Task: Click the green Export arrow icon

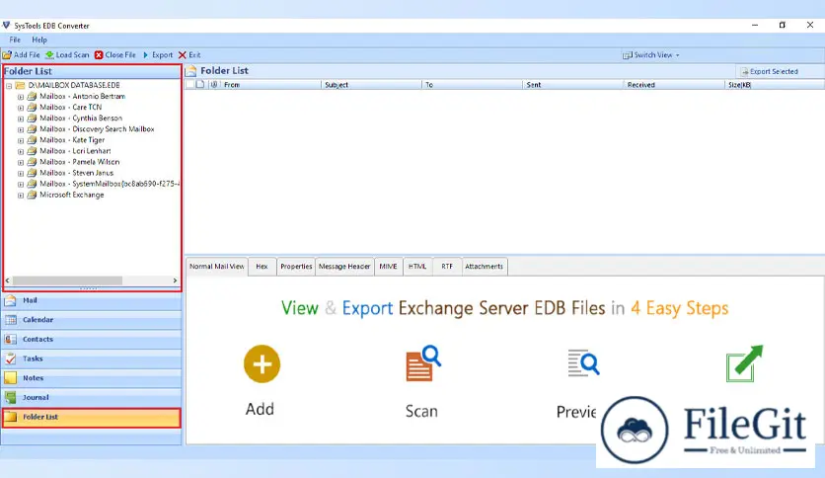Action: coord(744,363)
